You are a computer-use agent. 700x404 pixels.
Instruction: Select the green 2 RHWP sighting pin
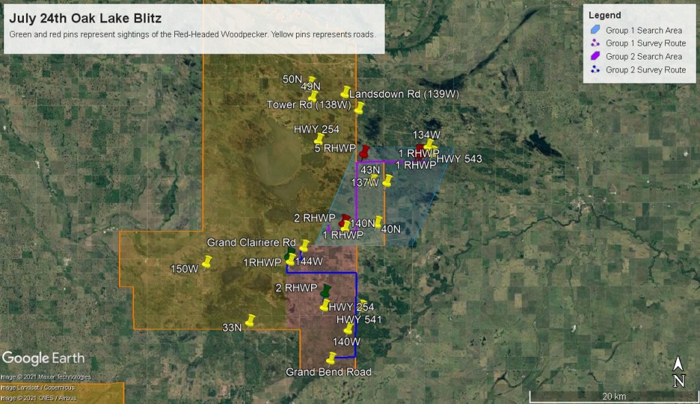coord(325,290)
